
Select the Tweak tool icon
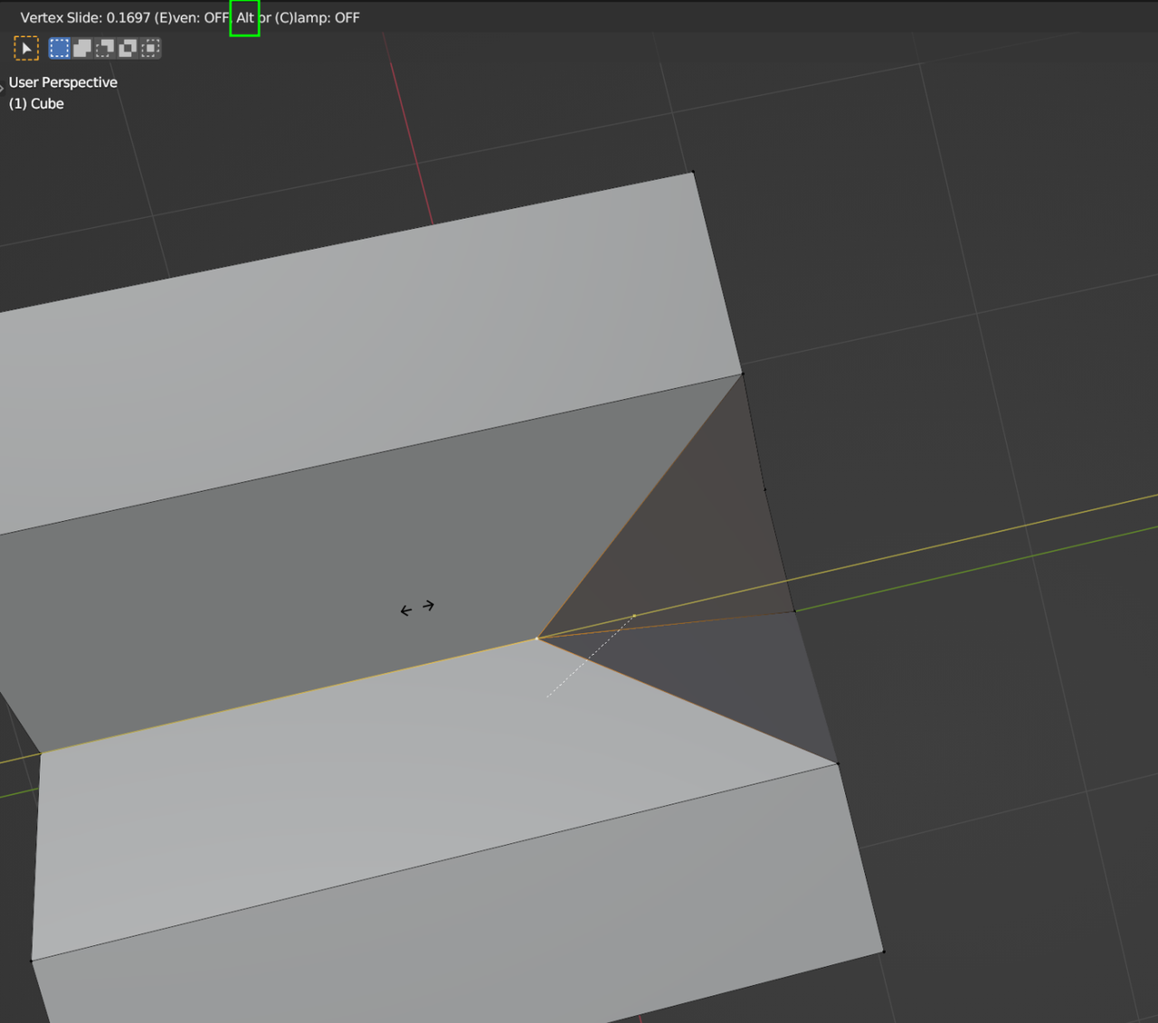click(26, 48)
